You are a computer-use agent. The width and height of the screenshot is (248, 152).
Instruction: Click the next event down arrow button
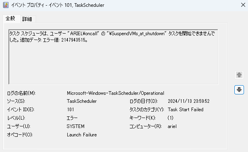(x=239, y=90)
